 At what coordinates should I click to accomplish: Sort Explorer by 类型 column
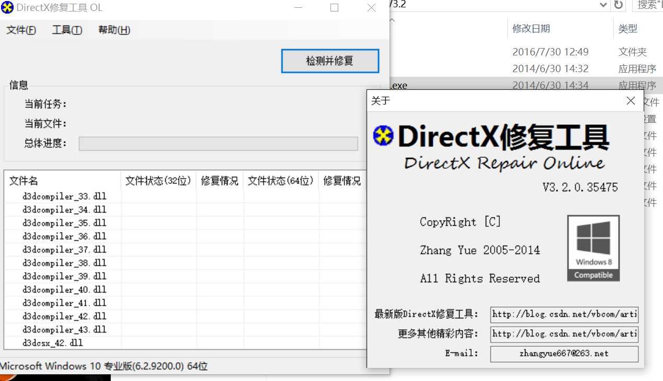[638, 29]
